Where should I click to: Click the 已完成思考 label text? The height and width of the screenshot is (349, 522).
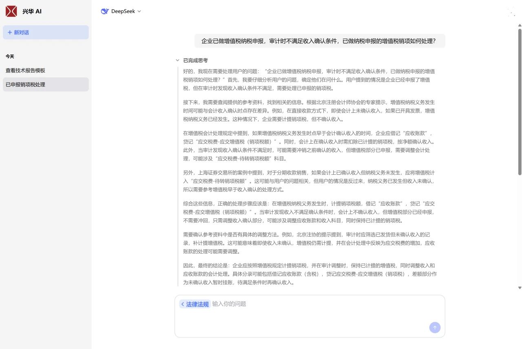[195, 60]
